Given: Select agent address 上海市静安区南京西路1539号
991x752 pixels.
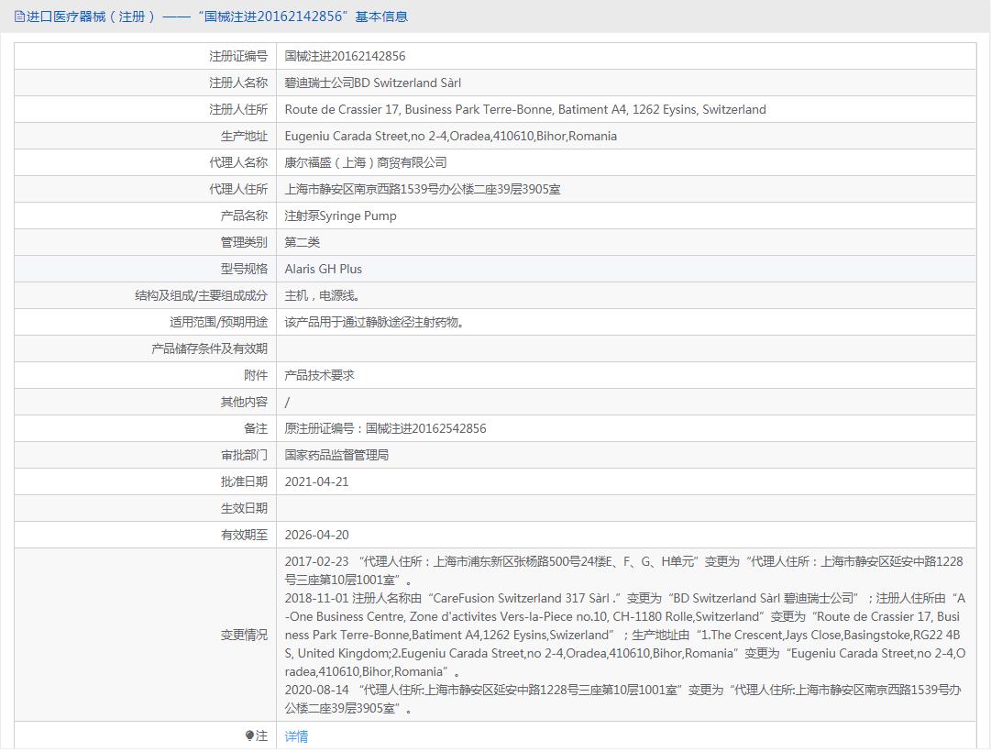Looking at the screenshot, I should click(x=423, y=189).
